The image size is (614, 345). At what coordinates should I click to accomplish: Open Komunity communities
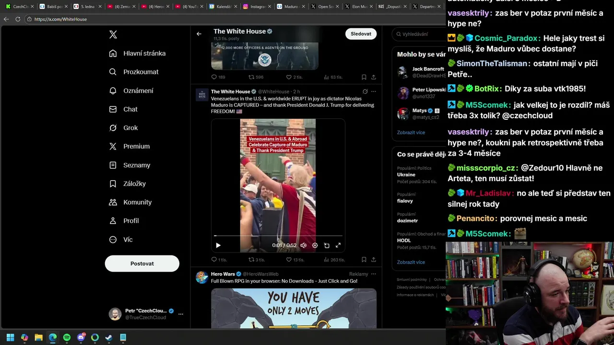pyautogui.click(x=130, y=202)
